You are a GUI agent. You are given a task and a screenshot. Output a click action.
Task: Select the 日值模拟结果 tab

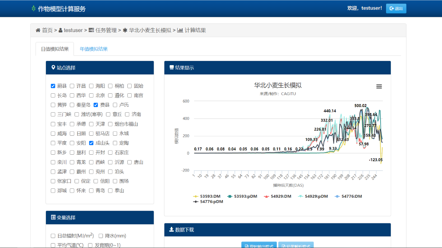tap(55, 49)
